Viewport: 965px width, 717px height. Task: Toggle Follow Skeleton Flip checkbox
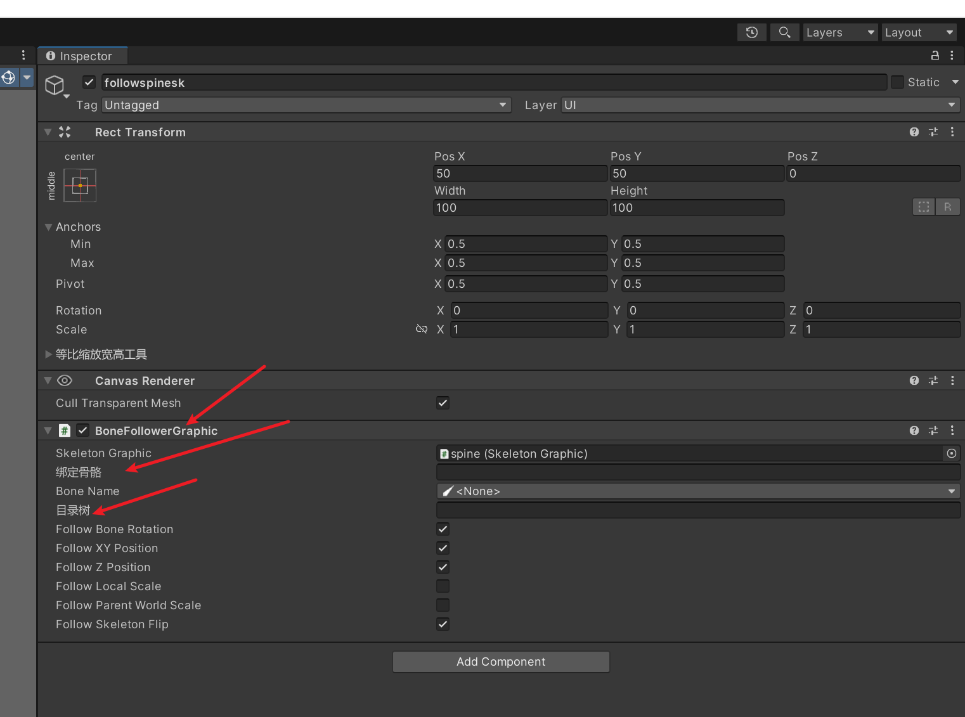(443, 624)
